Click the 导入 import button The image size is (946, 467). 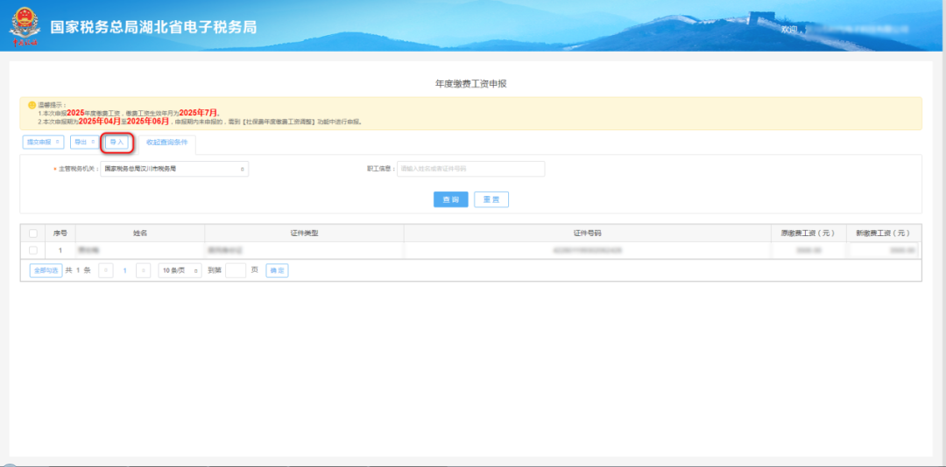pyautogui.click(x=116, y=142)
